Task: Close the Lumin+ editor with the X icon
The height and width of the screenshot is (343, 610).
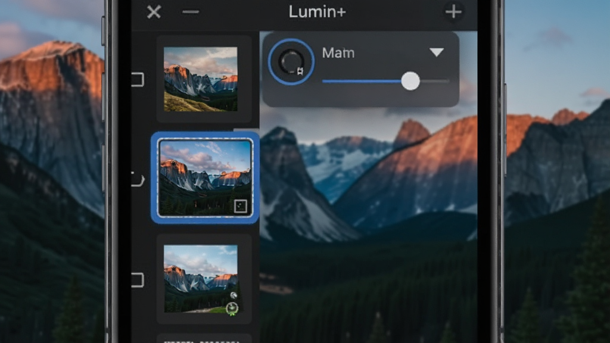Action: point(154,12)
